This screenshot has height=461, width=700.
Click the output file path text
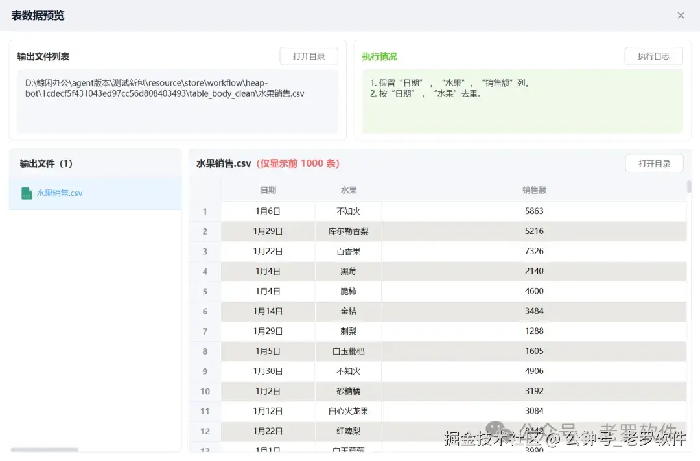coord(165,88)
